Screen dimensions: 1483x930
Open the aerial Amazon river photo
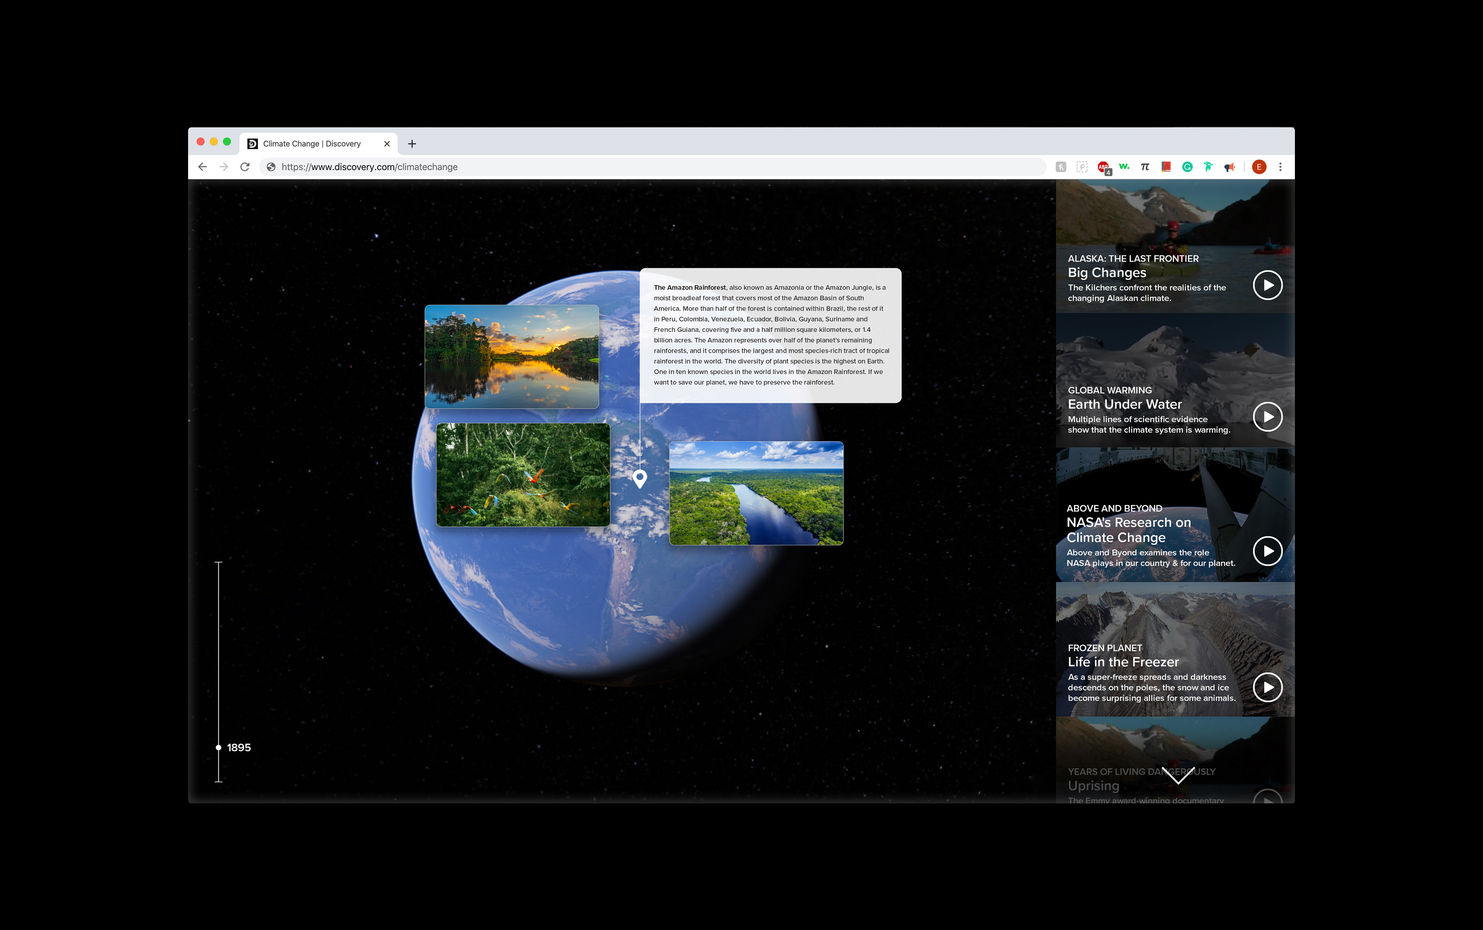pyautogui.click(x=756, y=493)
